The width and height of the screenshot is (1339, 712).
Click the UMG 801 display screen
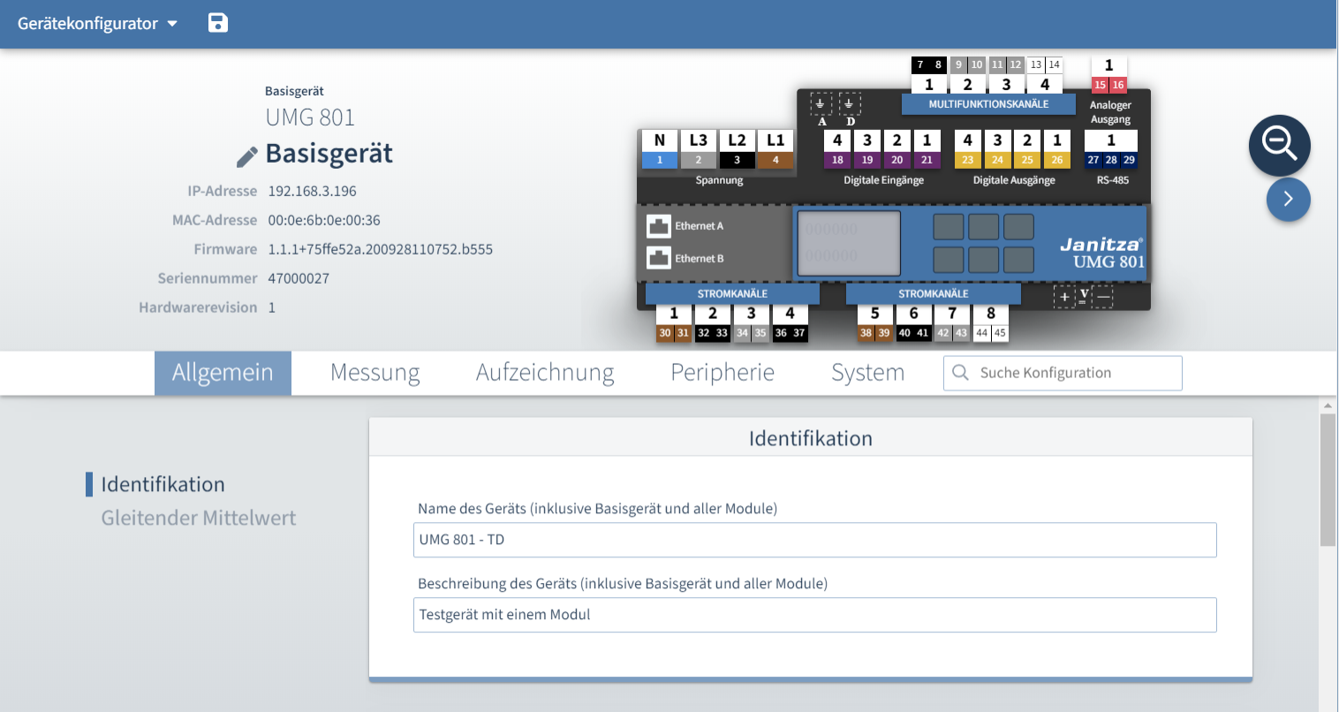click(848, 243)
